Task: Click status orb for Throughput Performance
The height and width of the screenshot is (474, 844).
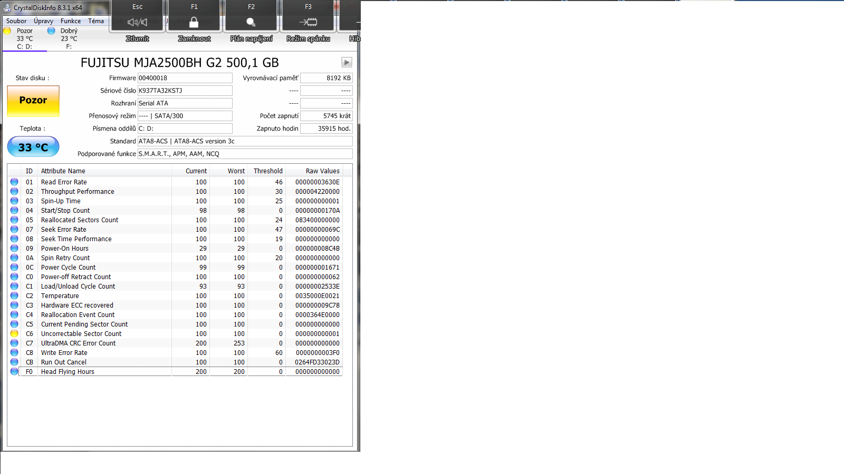Action: pos(14,191)
